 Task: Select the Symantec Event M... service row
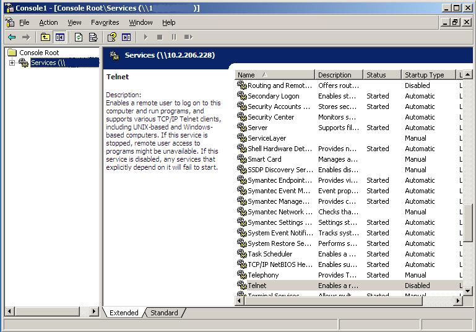tap(348, 190)
